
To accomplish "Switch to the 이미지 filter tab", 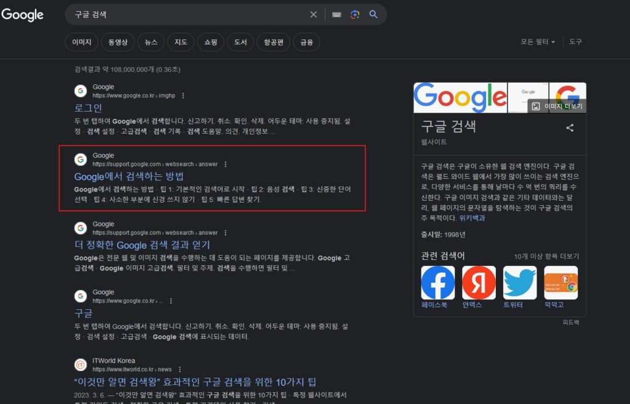I will click(x=82, y=42).
